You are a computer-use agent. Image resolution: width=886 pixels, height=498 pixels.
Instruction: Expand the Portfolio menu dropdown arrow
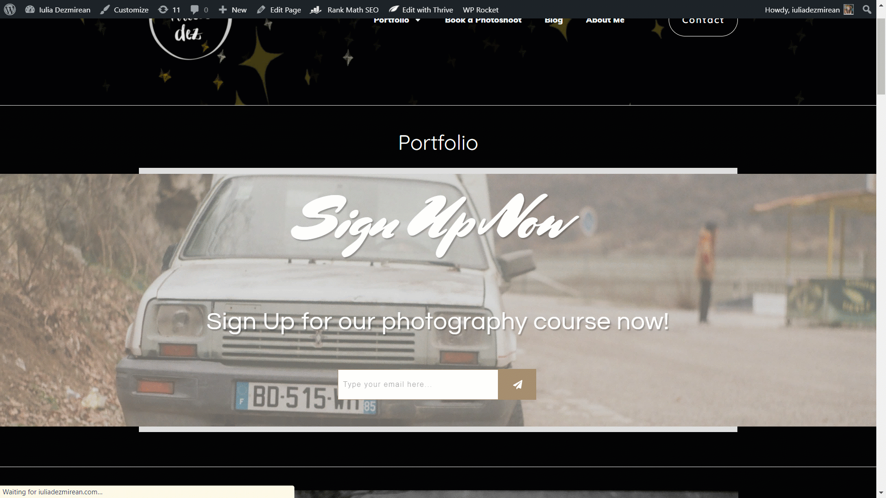(418, 20)
